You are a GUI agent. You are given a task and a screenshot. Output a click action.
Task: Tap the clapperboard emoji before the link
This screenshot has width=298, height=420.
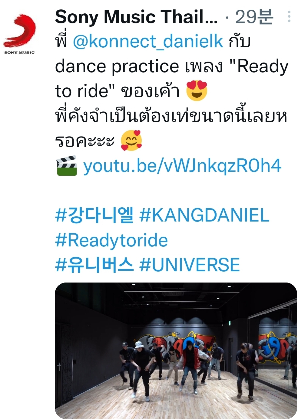[x=67, y=166]
